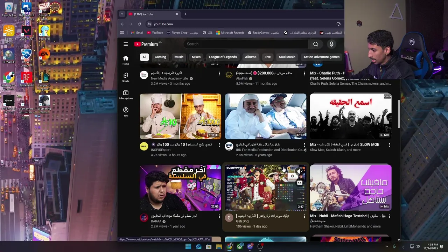Viewport: 448px width, 252px height.
Task: Open the BARAA channel avatar
Action: coord(144,218)
